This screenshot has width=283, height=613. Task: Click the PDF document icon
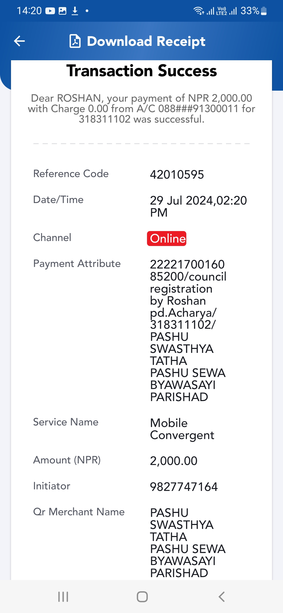point(75,41)
